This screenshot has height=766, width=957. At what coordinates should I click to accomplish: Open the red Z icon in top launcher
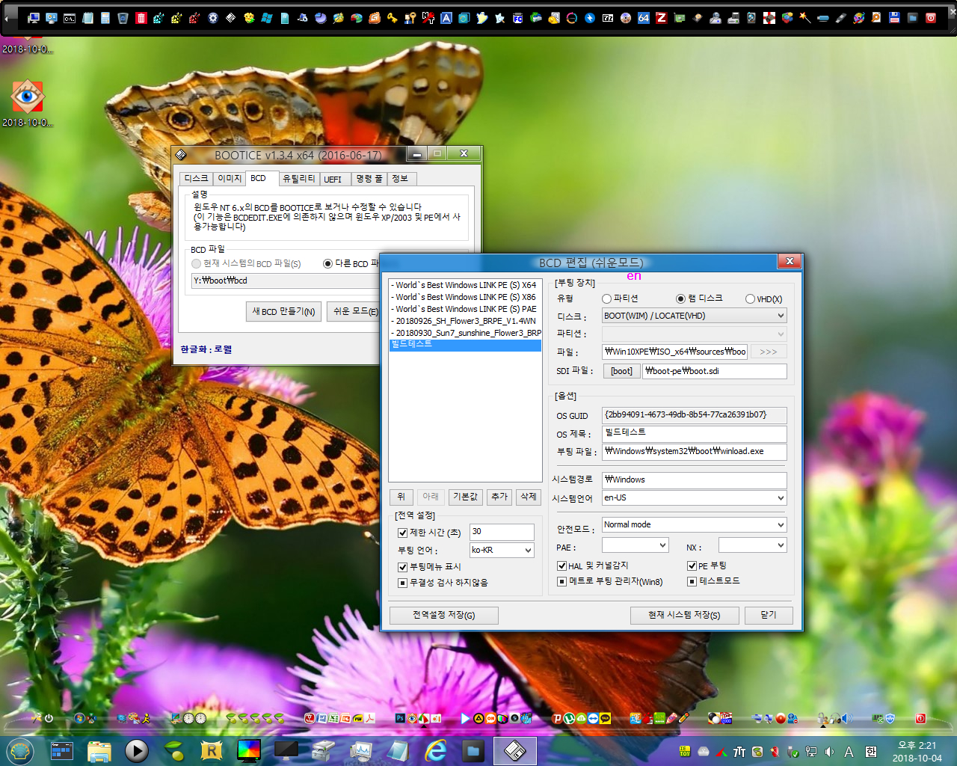[x=662, y=18]
